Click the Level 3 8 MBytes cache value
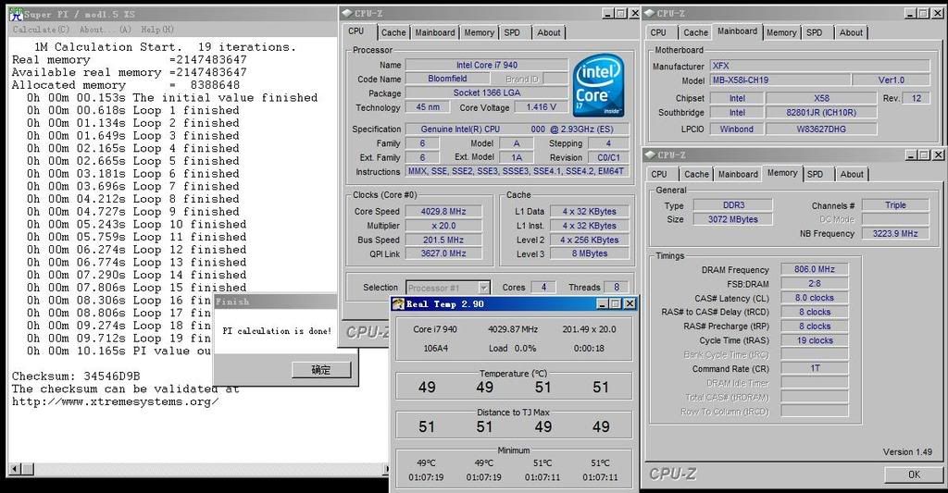This screenshot has height=493, width=948. (589, 253)
